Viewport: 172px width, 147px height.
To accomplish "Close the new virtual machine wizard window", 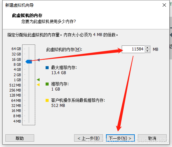I will 164,5.
